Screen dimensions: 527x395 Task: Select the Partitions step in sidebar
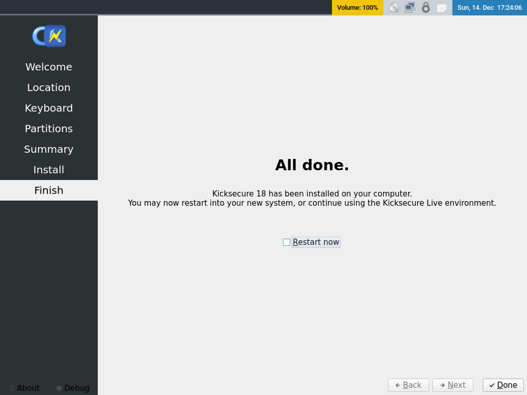click(x=49, y=129)
